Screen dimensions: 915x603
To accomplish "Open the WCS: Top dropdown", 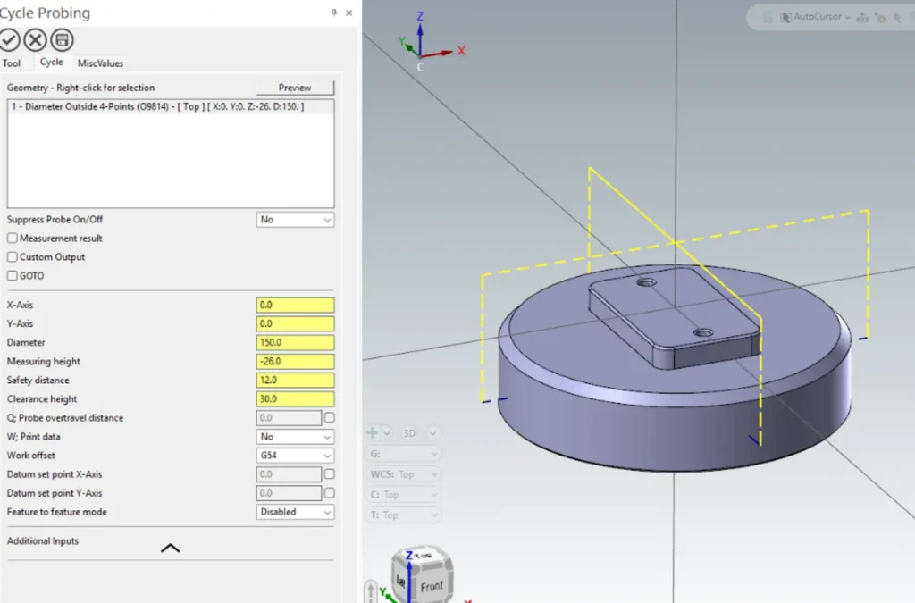I will click(403, 474).
